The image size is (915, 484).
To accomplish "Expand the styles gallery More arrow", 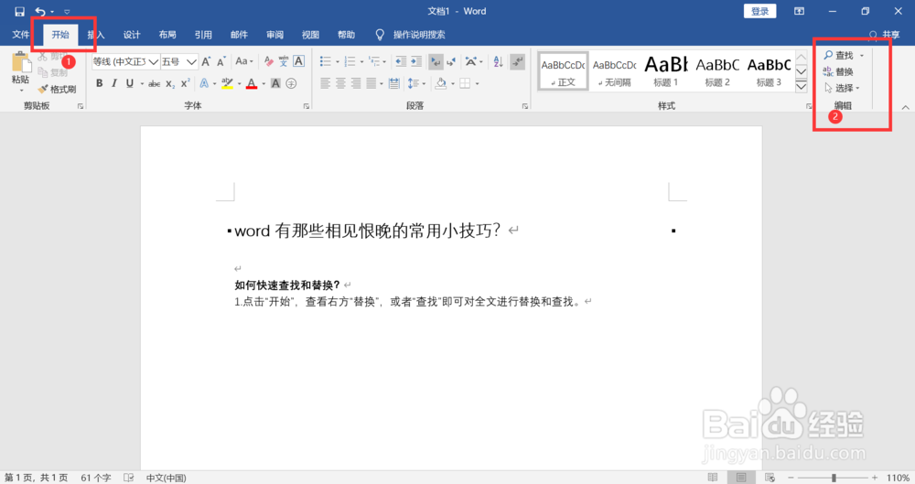I will [802, 86].
